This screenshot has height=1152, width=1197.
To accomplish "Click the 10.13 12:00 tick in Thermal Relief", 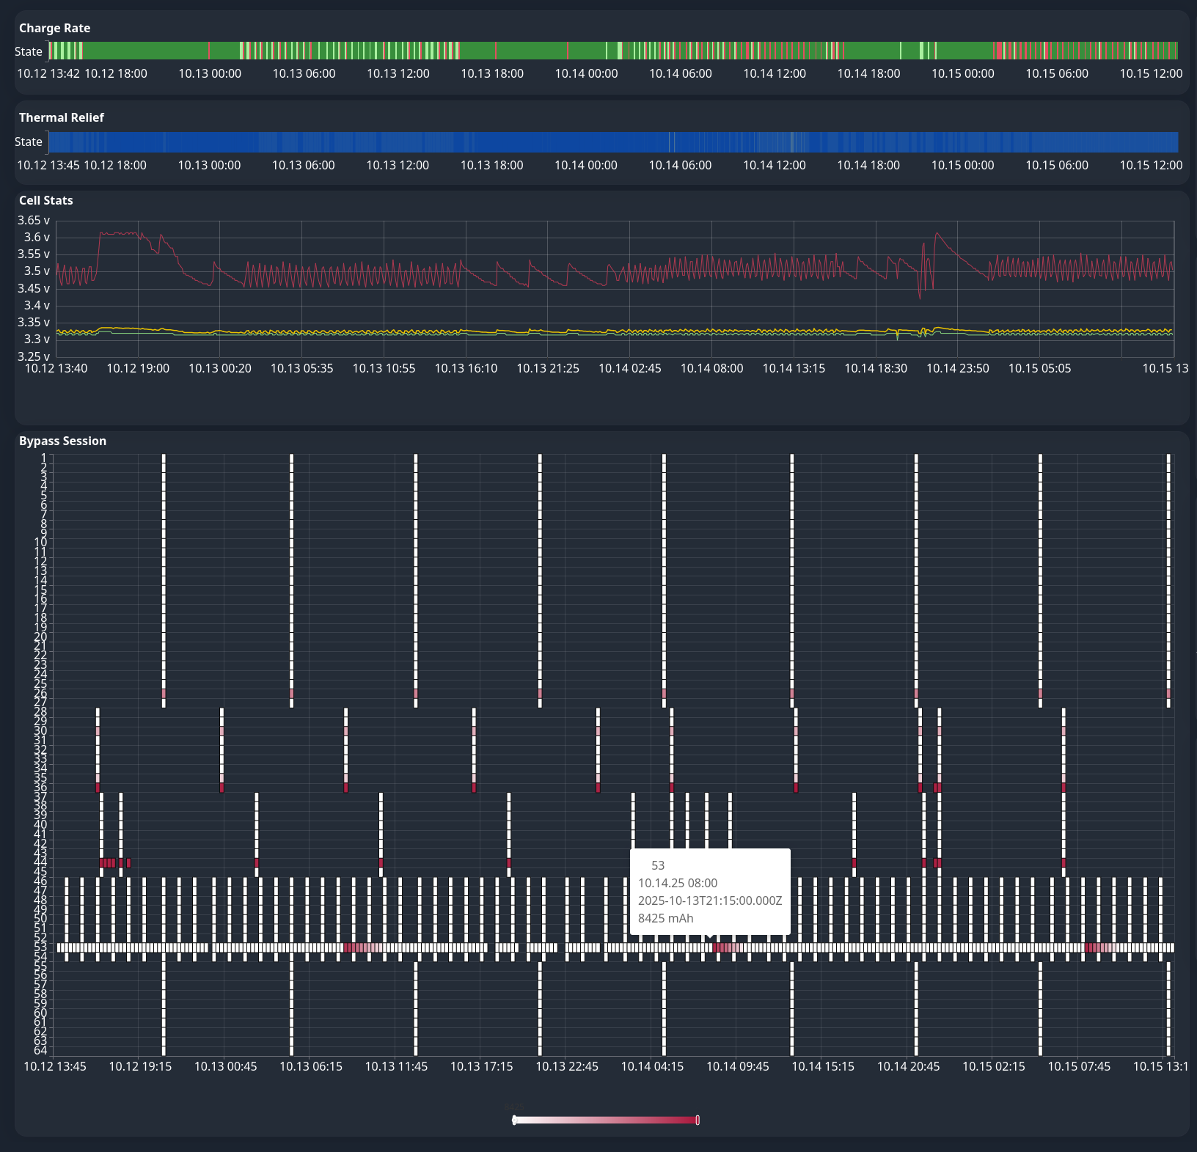I will click(x=398, y=165).
